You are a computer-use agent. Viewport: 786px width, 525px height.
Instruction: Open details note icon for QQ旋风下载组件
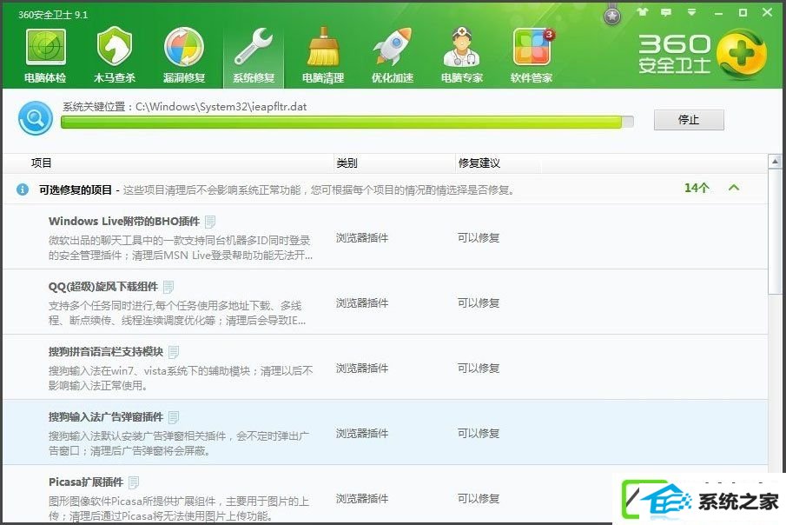[168, 287]
